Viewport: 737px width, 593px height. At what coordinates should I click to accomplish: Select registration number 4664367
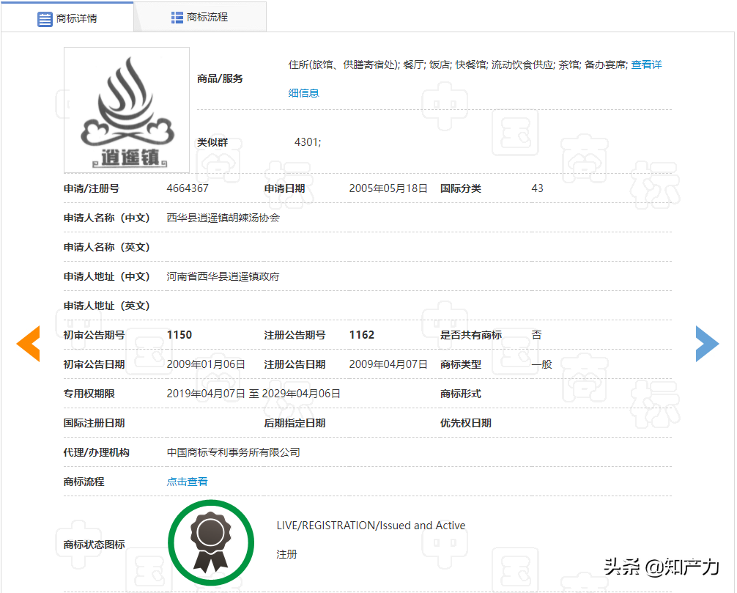click(x=188, y=188)
